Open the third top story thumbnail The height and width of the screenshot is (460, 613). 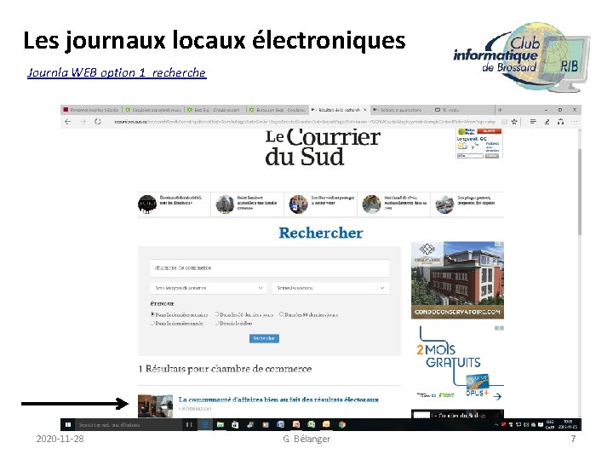click(x=298, y=204)
